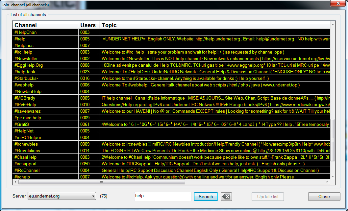Screen dimensions: 348x211
Task: Open the Server dropdown eu.undernet.org
Action: pyautogui.click(x=62, y=196)
